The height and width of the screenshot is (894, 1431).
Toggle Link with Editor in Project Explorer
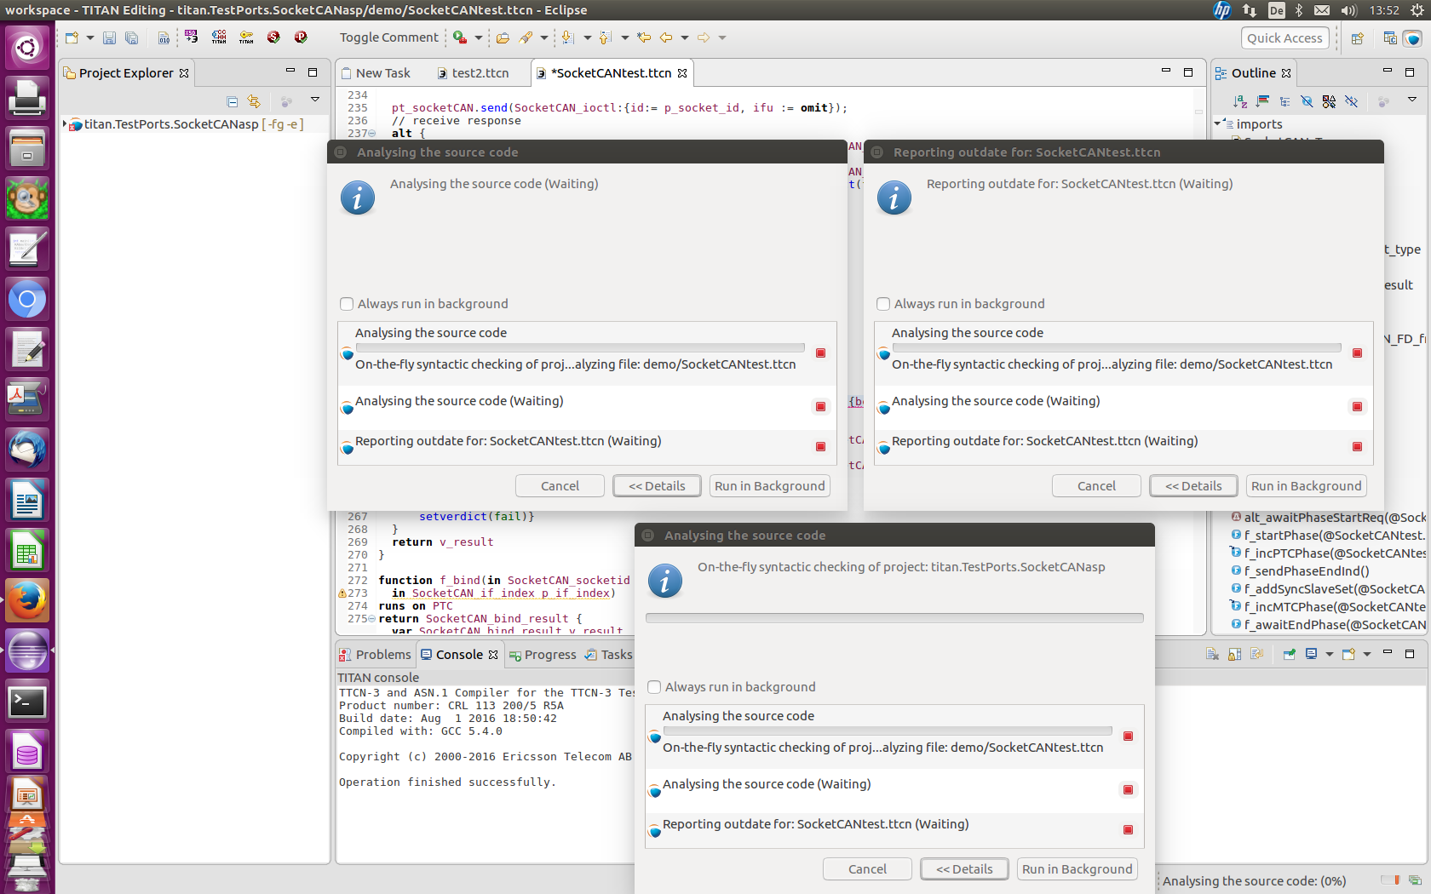(x=254, y=101)
